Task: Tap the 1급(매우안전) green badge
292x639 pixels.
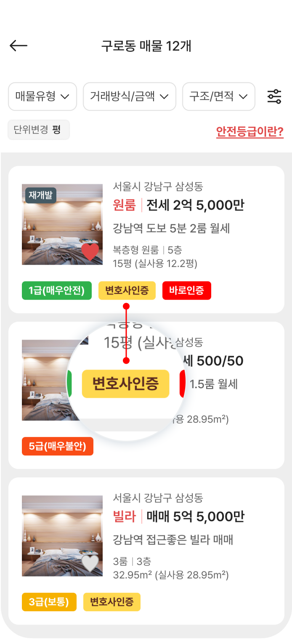Action: (x=57, y=291)
